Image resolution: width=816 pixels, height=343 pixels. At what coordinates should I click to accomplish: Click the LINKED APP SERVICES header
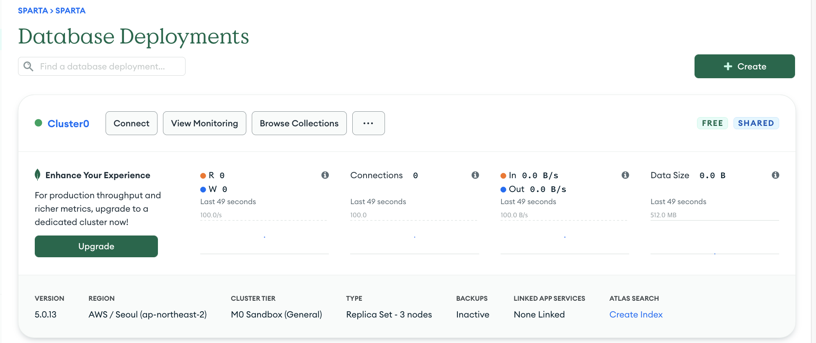click(x=550, y=298)
